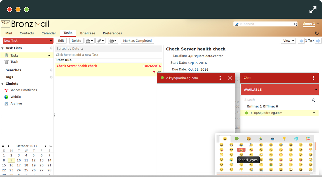This screenshot has height=177, width=322.
Task: Open the Briefcase tab
Action: pos(88,33)
